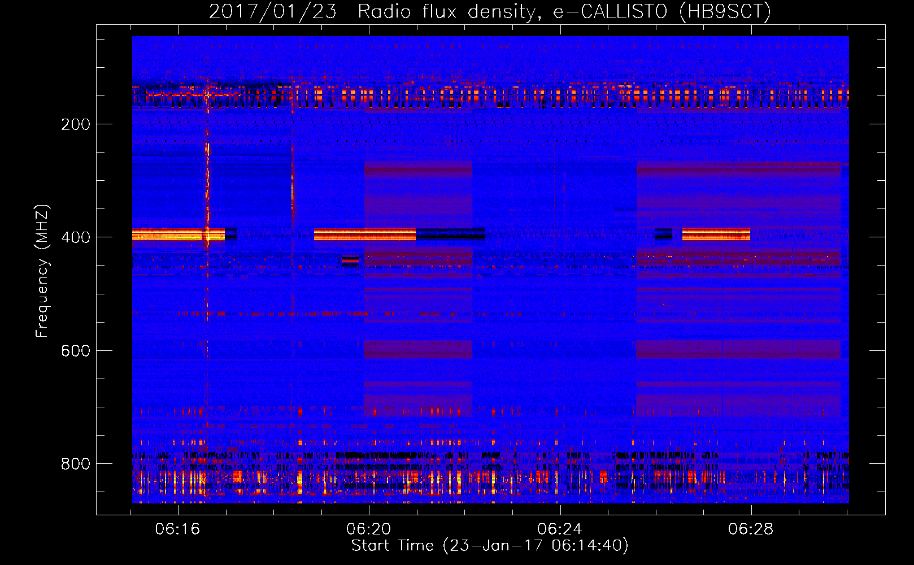Image resolution: width=914 pixels, height=565 pixels.
Task: Click the 800 frequency axis label
Action: pyautogui.click(x=76, y=464)
